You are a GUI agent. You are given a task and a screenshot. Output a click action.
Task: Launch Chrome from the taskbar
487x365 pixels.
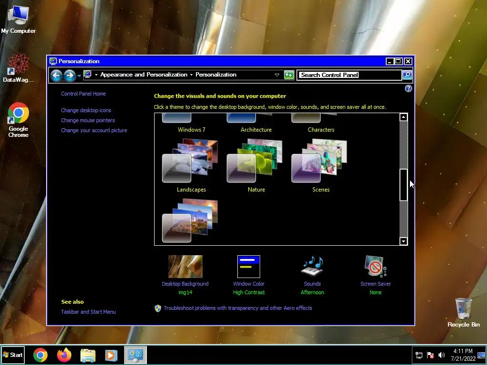(x=40, y=355)
